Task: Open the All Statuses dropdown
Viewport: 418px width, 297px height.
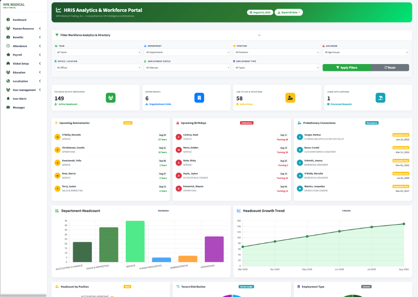Action: 187,68
